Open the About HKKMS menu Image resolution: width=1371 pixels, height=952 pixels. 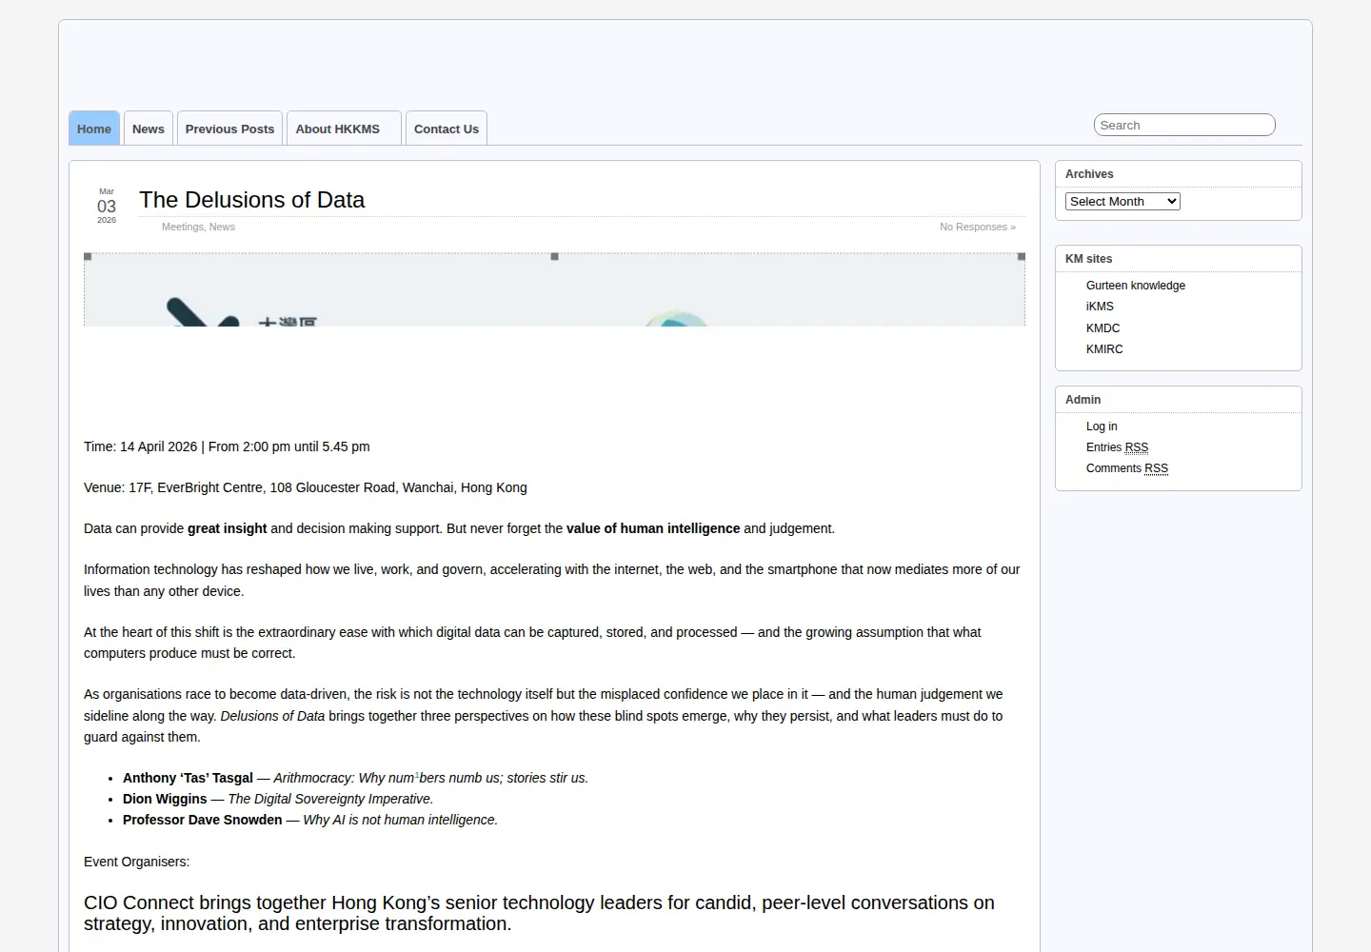[344, 129]
